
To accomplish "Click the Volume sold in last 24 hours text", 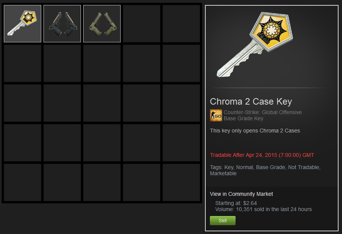I will click(x=263, y=209).
